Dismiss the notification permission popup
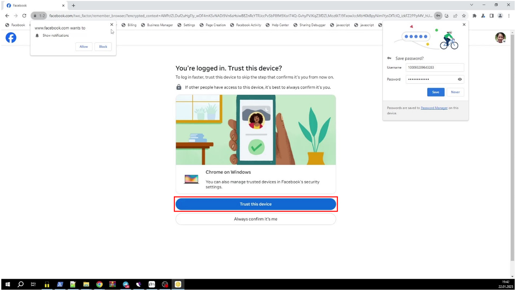 coord(112,25)
